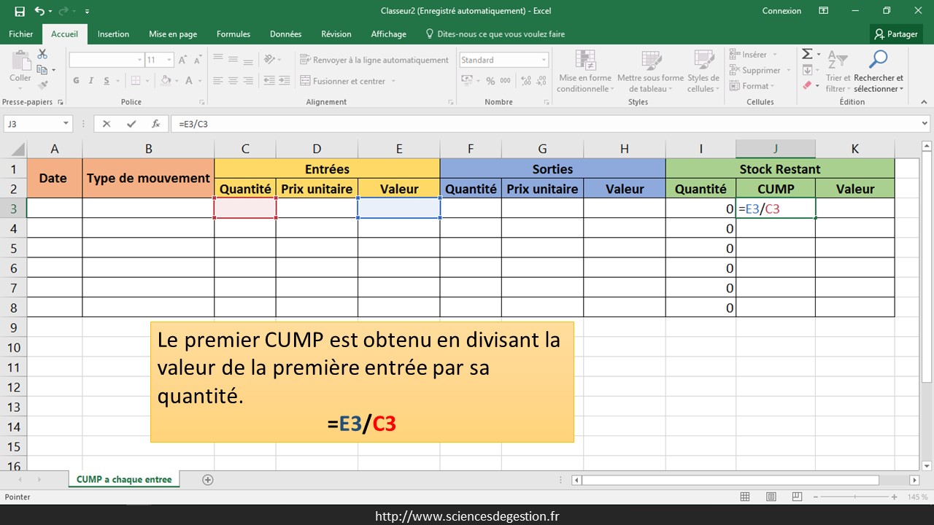The height and width of the screenshot is (525, 934).
Task: Expand the formula bar chevron
Action: click(925, 124)
